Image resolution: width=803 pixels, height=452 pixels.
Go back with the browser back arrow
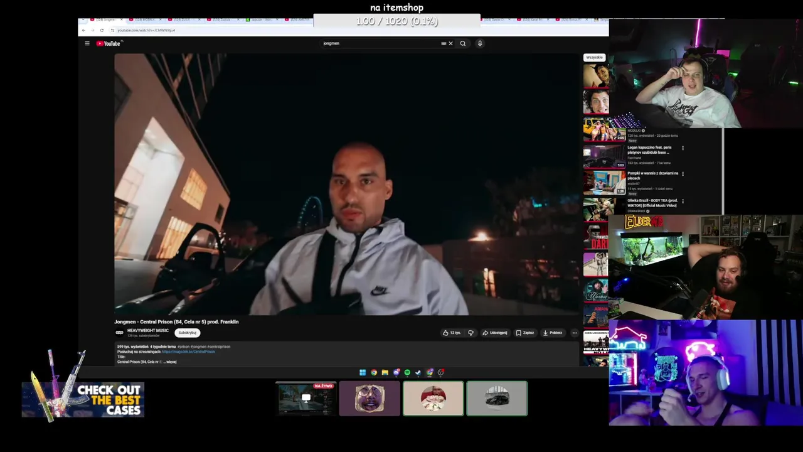tap(83, 30)
